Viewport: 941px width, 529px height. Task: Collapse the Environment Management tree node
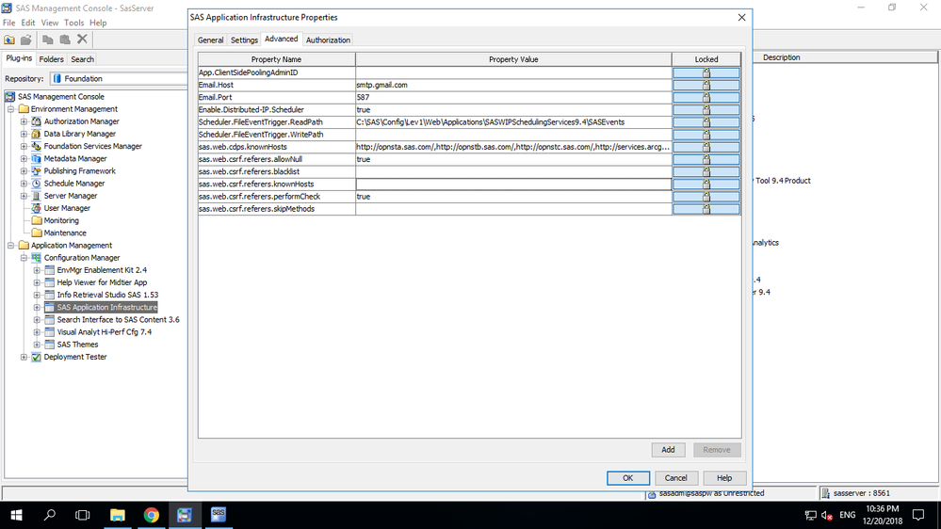(x=10, y=109)
